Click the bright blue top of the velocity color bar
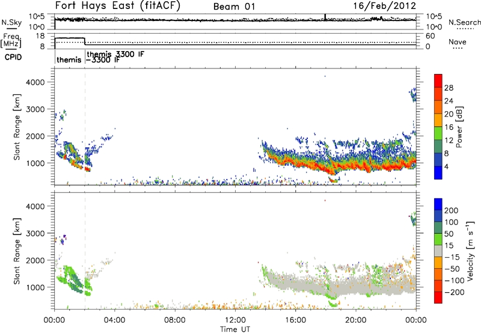481x333 pixels. pos(438,204)
